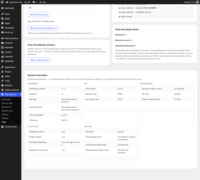Focus the days input field showing 90
Image resolution: width=200 pixels, height=180 pixels.
click(62, 8)
